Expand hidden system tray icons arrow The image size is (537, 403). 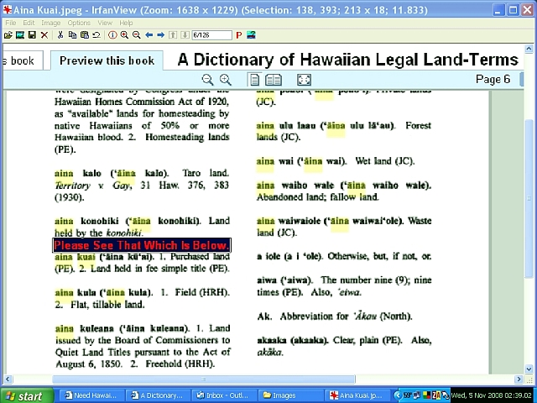pos(398,395)
